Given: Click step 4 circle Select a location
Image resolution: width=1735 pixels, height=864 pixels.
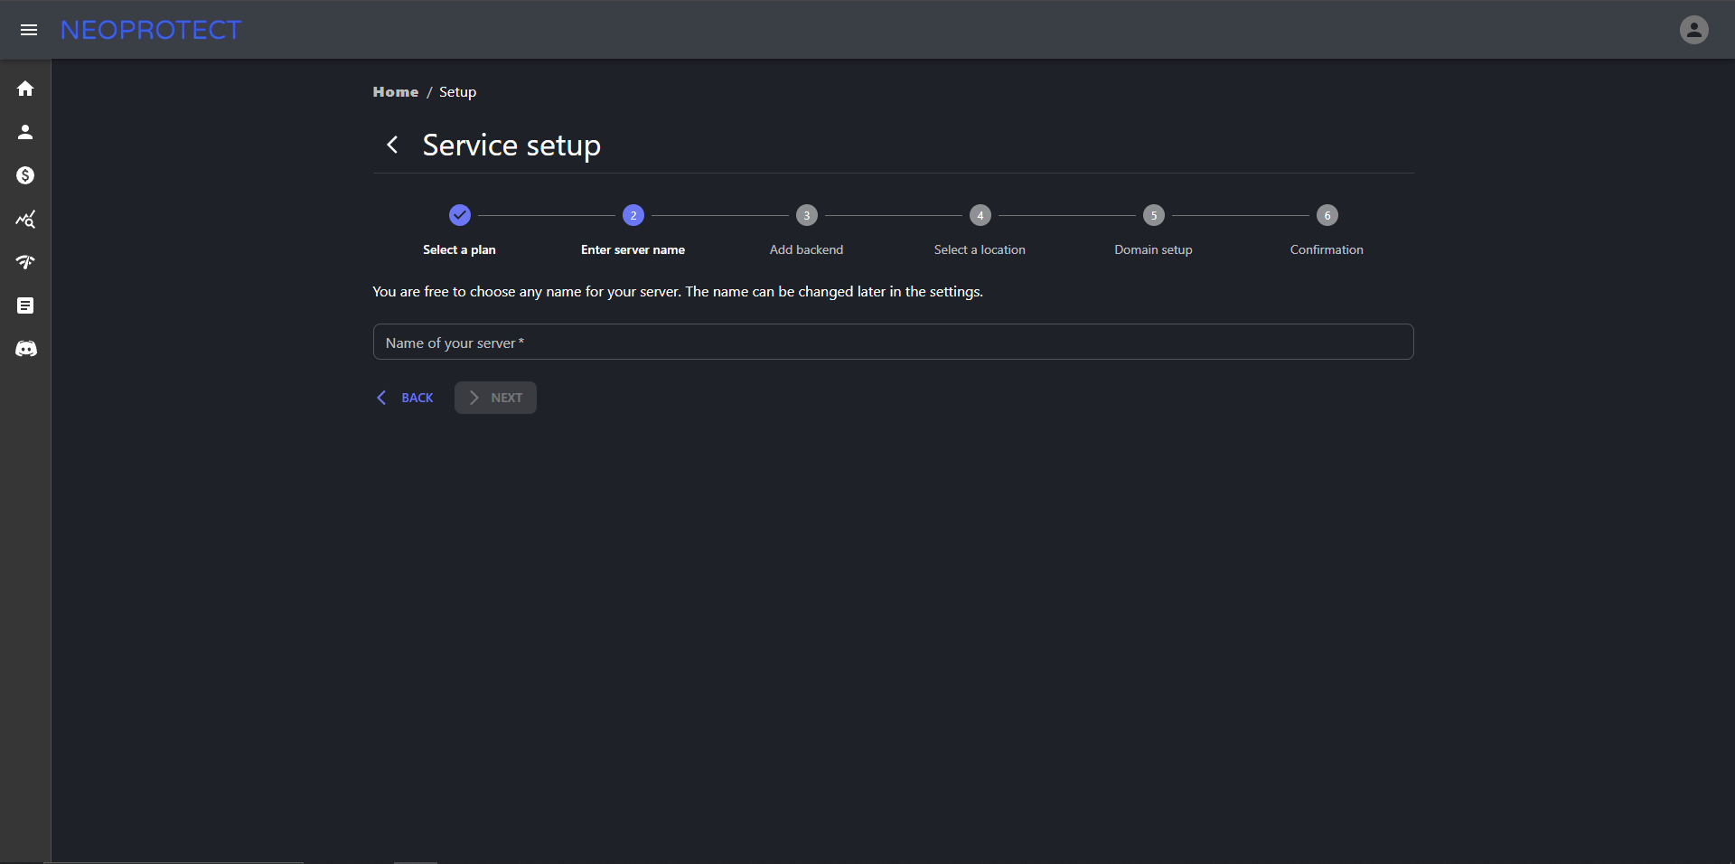Looking at the screenshot, I should 980,215.
